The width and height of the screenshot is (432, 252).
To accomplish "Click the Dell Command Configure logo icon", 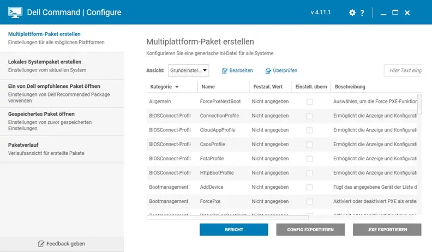I will 15,13.
